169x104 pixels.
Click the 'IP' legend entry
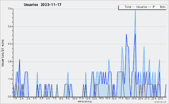tap(154, 7)
